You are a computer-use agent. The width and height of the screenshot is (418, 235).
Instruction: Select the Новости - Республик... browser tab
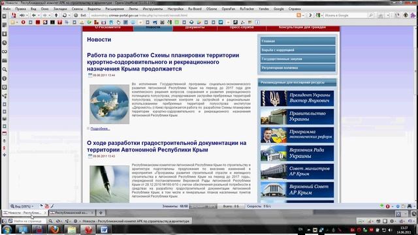(25, 213)
